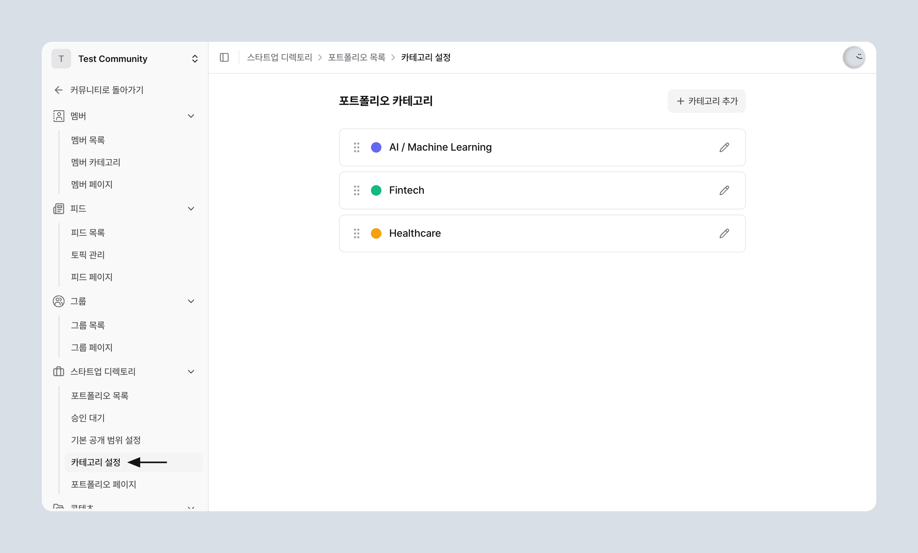The width and height of the screenshot is (918, 553).
Task: Collapse the 피드 section chevron
Action: coord(191,209)
